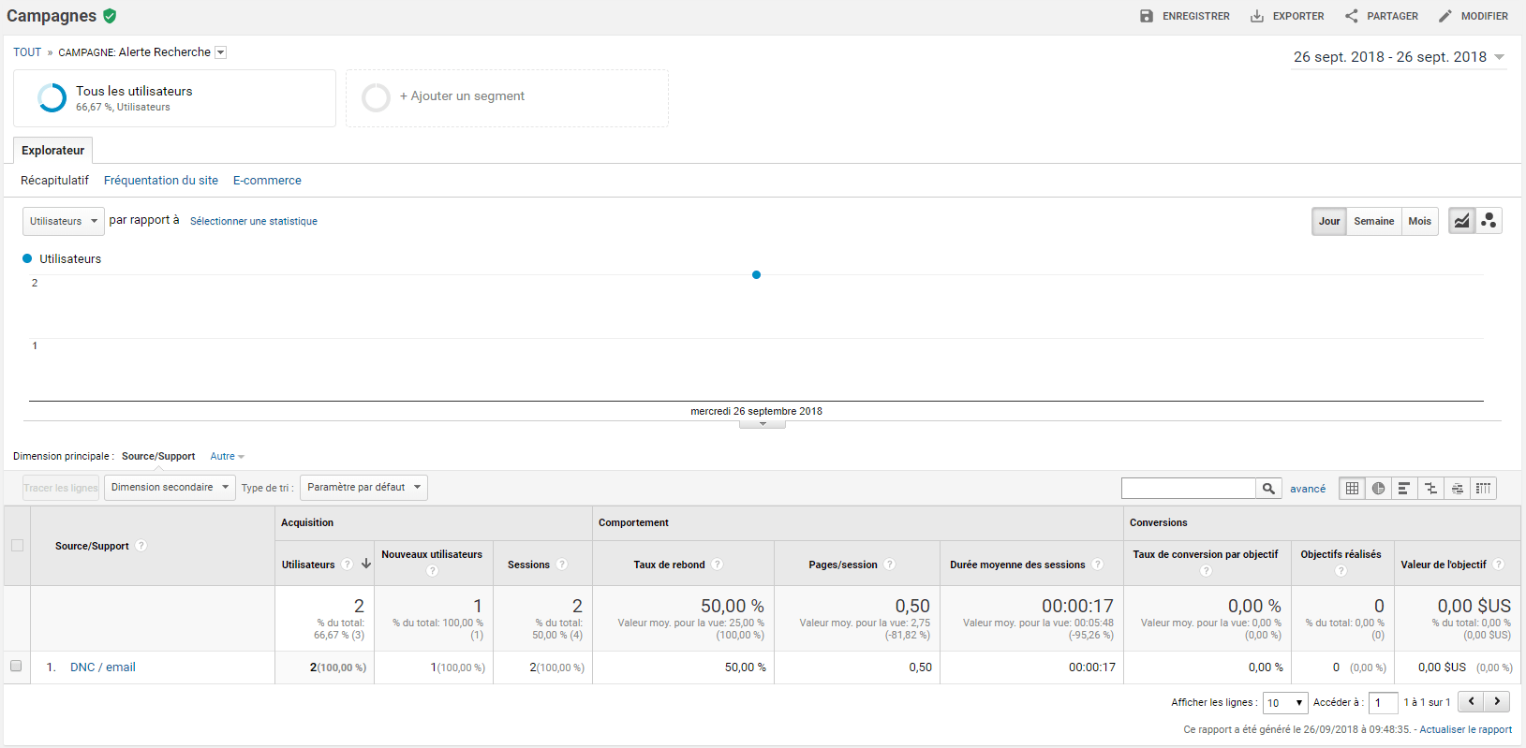Viewport: 1526px width, 748px height.
Task: Switch to Récapitulatif view
Action: click(54, 181)
